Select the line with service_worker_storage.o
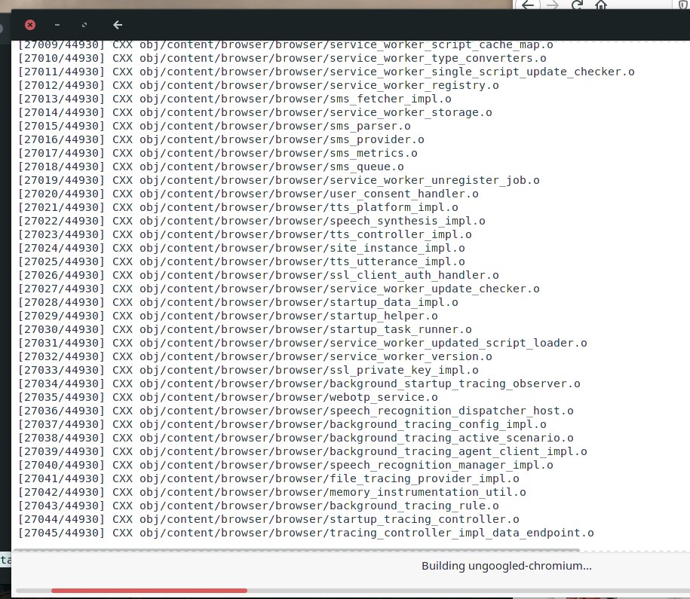The height and width of the screenshot is (599, 690). click(x=255, y=112)
